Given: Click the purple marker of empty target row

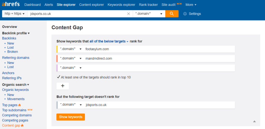Looking at the screenshot, I should coord(57,68).
